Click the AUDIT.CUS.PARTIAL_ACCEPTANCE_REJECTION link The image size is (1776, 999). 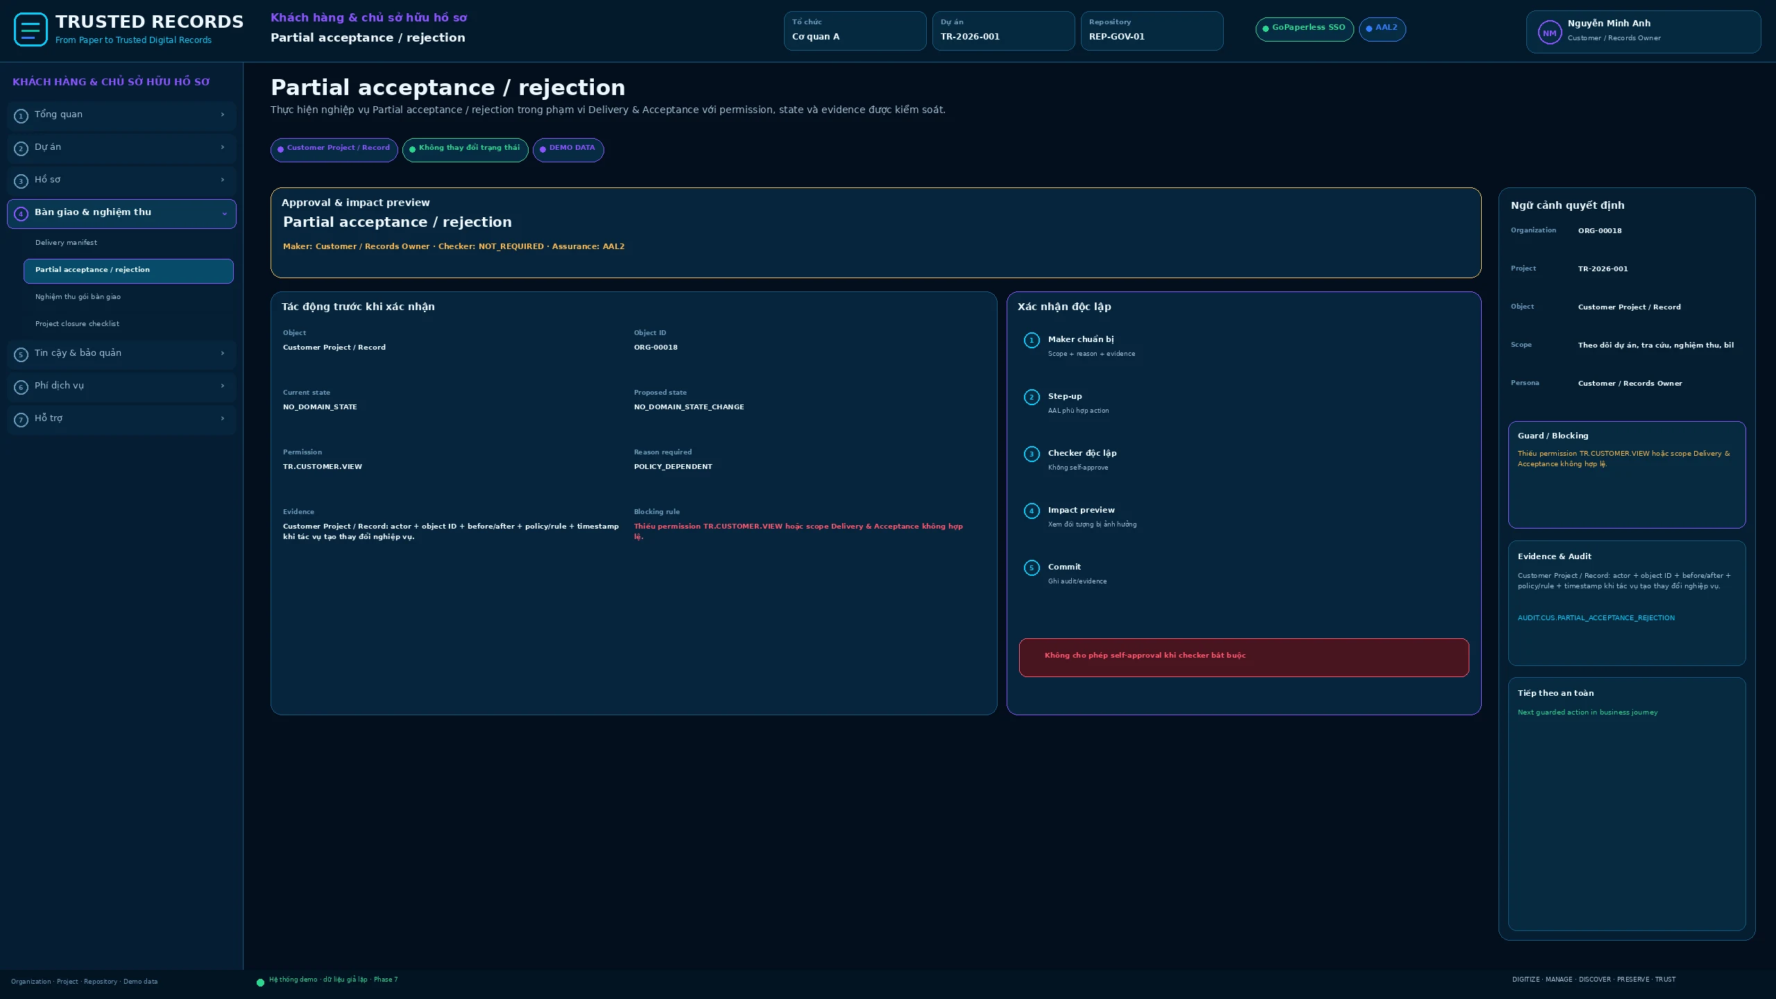coord(1596,618)
